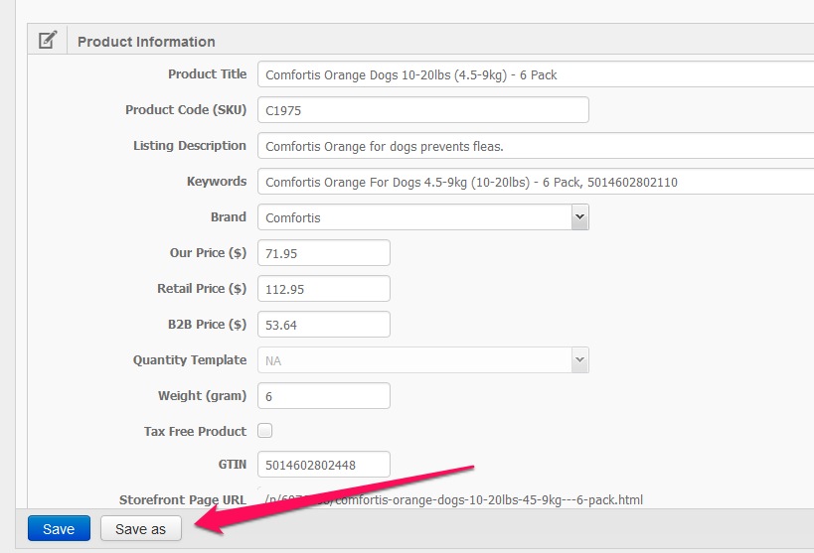This screenshot has height=553, width=814.
Task: Click the Listing Description text field
Action: [536, 146]
